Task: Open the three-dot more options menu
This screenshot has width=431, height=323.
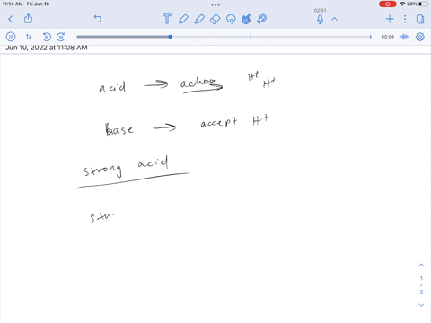Action: point(405,19)
